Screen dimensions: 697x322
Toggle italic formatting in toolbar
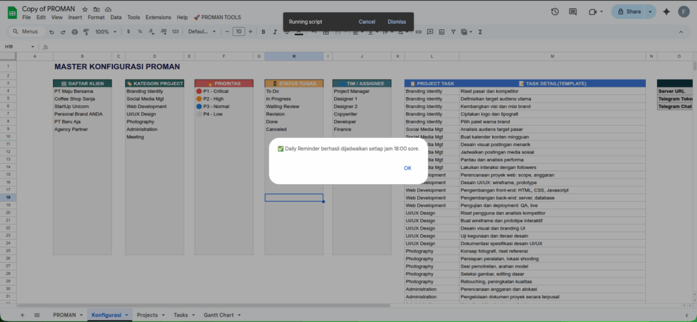point(274,32)
